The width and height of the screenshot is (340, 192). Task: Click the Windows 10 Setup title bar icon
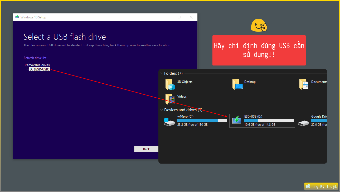pyautogui.click(x=17, y=17)
